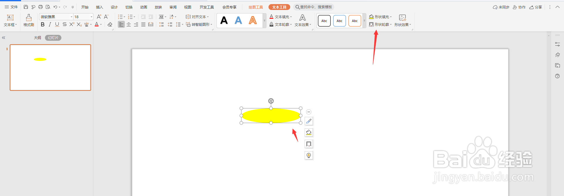Clear formatting with the eraser icon
This screenshot has width=564, height=196.
tap(110, 25)
